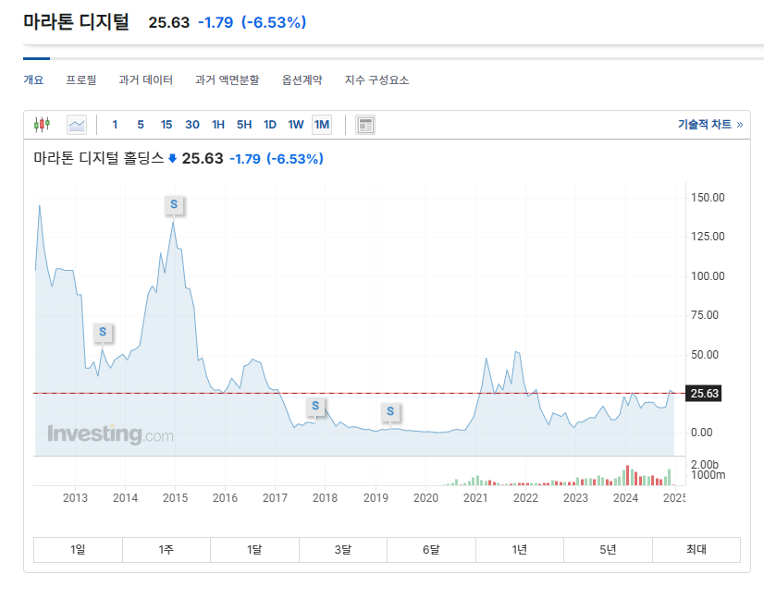Go to the 과거 데이터 tab
This screenshot has width=764, height=598.
146,79
